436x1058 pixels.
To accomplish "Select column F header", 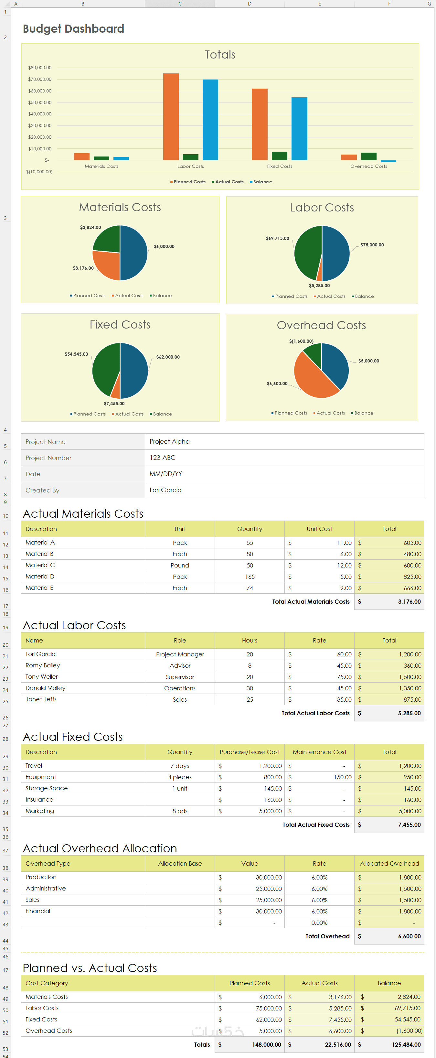I will (x=389, y=4).
